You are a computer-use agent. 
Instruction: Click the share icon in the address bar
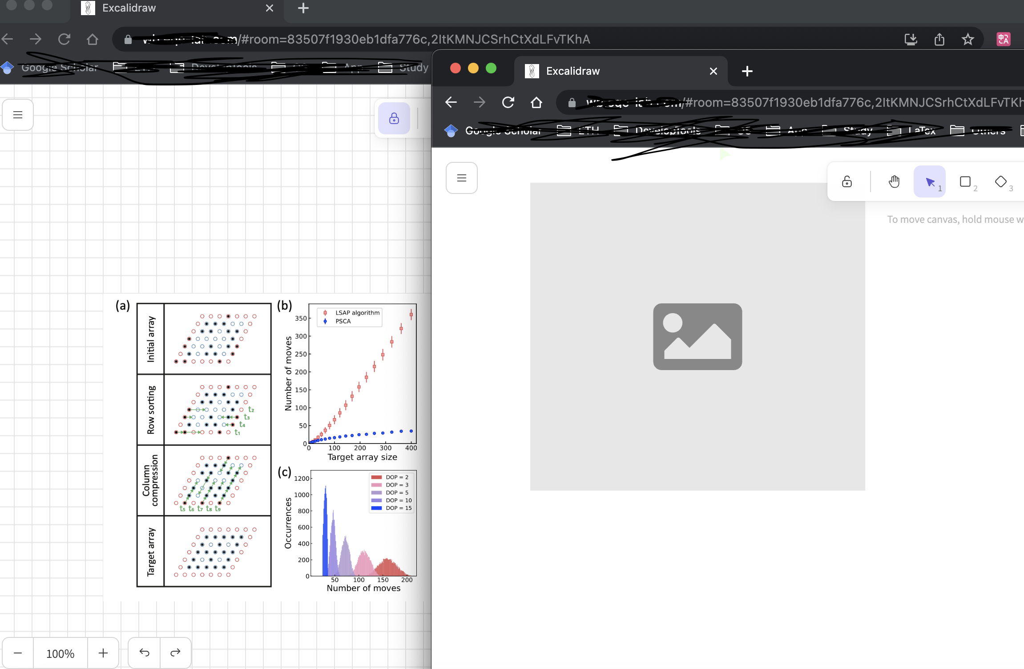click(939, 39)
